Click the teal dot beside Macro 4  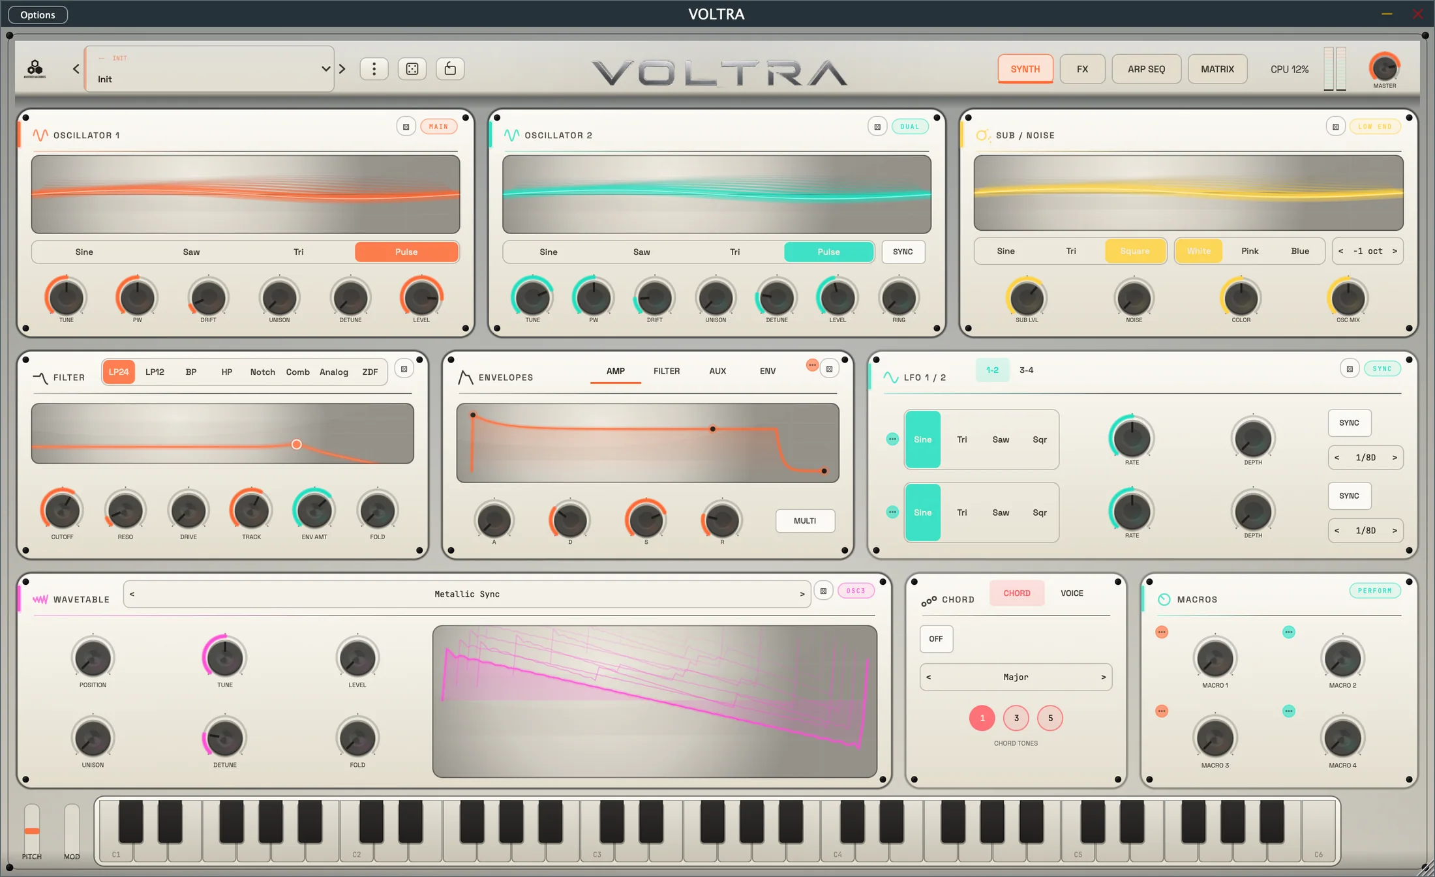[1289, 711]
